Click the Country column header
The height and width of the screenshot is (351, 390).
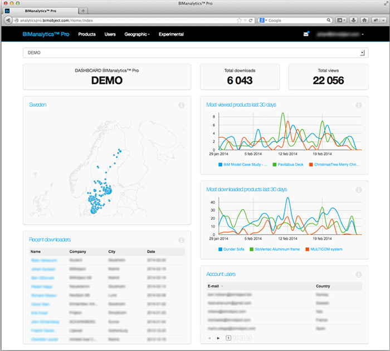[x=323, y=286]
